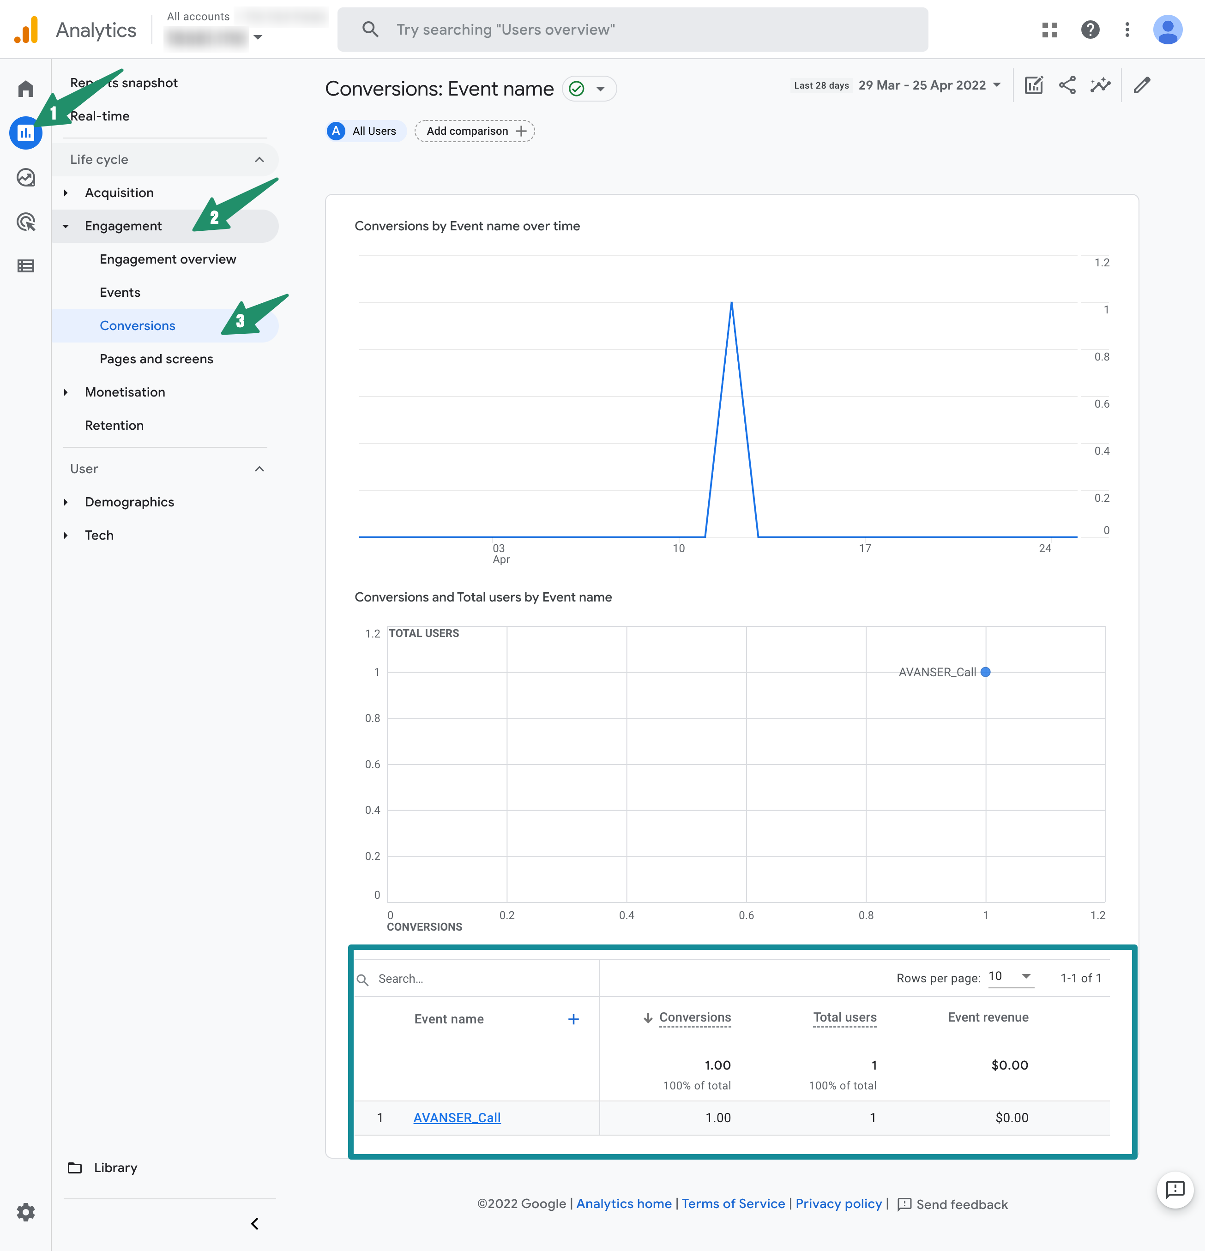Open the Home icon in left rail
This screenshot has height=1251, width=1205.
click(25, 88)
